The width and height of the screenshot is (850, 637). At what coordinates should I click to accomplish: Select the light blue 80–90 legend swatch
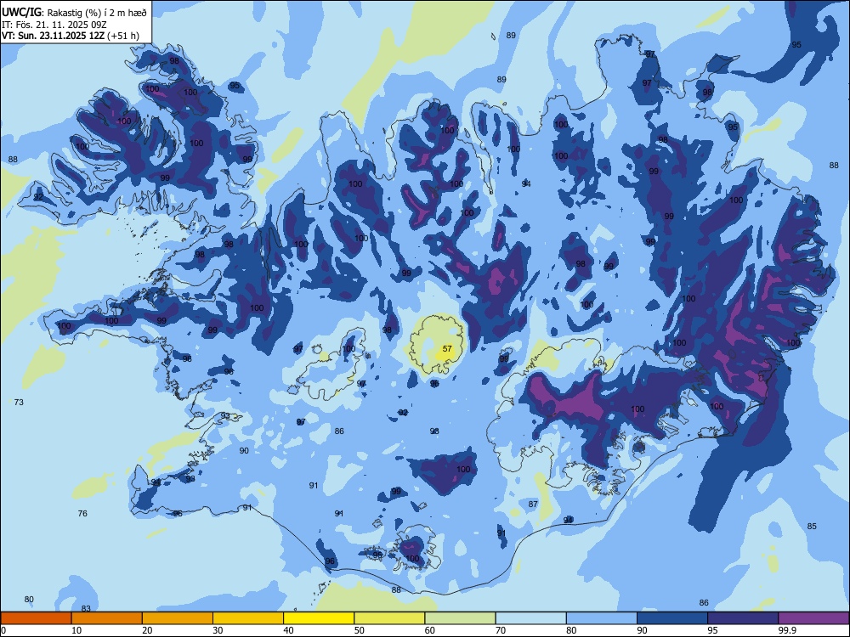click(602, 618)
